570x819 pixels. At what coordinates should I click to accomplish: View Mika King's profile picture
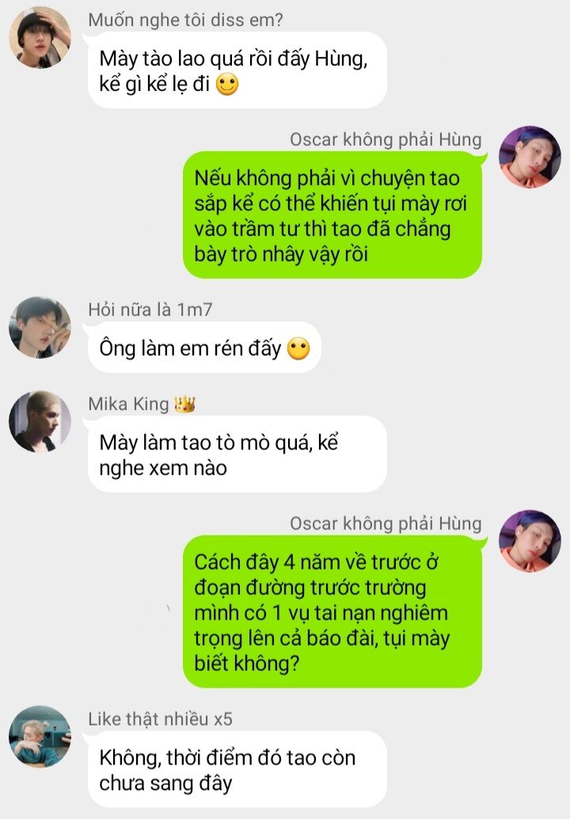pyautogui.click(x=40, y=421)
